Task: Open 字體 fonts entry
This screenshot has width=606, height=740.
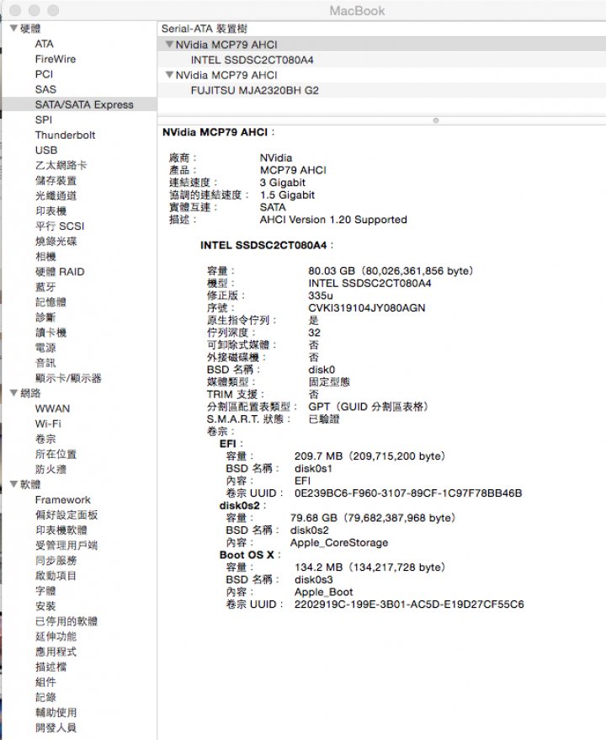Action: click(x=45, y=590)
